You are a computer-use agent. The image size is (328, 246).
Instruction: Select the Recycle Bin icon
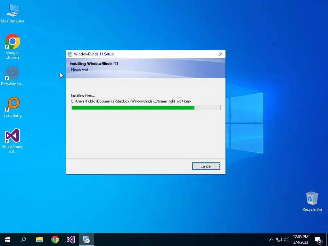click(312, 201)
